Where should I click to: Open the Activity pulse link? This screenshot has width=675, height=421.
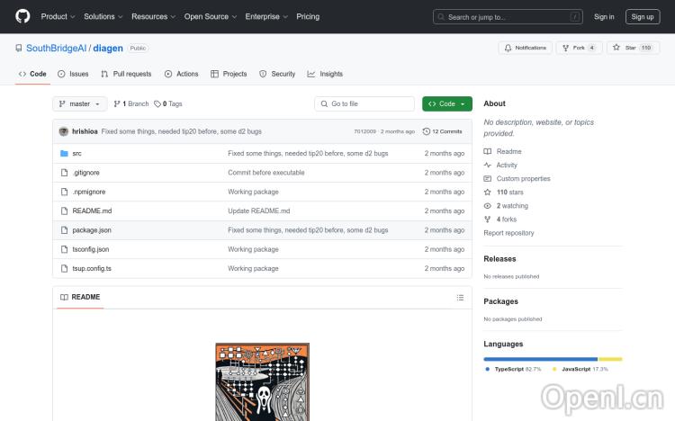(507, 166)
